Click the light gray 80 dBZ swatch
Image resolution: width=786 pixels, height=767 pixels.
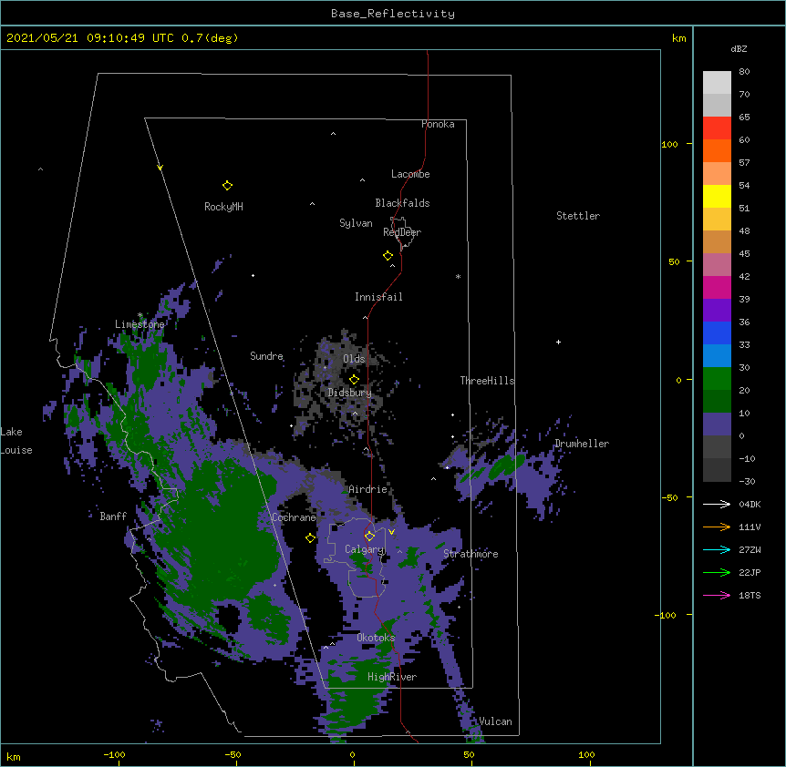click(x=717, y=83)
